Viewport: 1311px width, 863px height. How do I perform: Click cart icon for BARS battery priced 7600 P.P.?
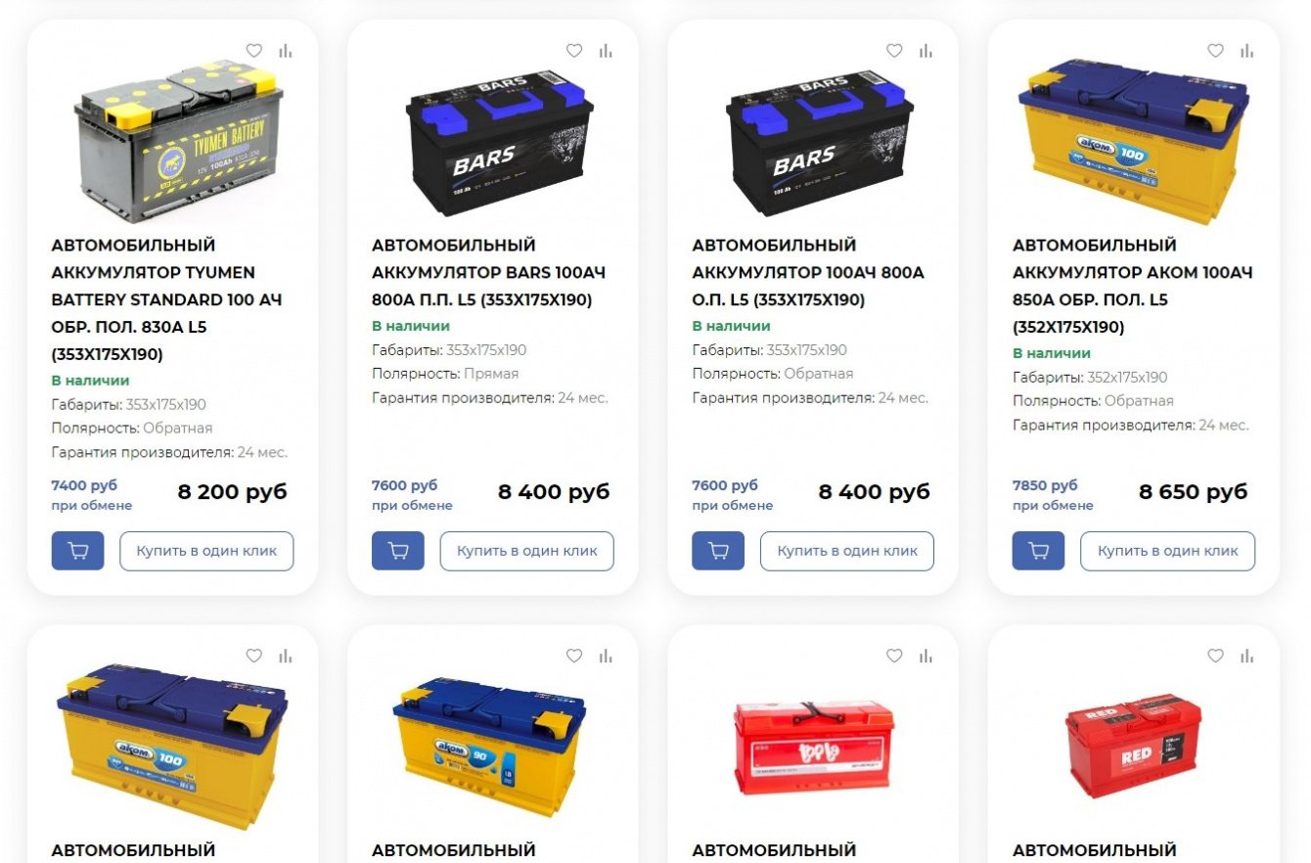click(398, 551)
